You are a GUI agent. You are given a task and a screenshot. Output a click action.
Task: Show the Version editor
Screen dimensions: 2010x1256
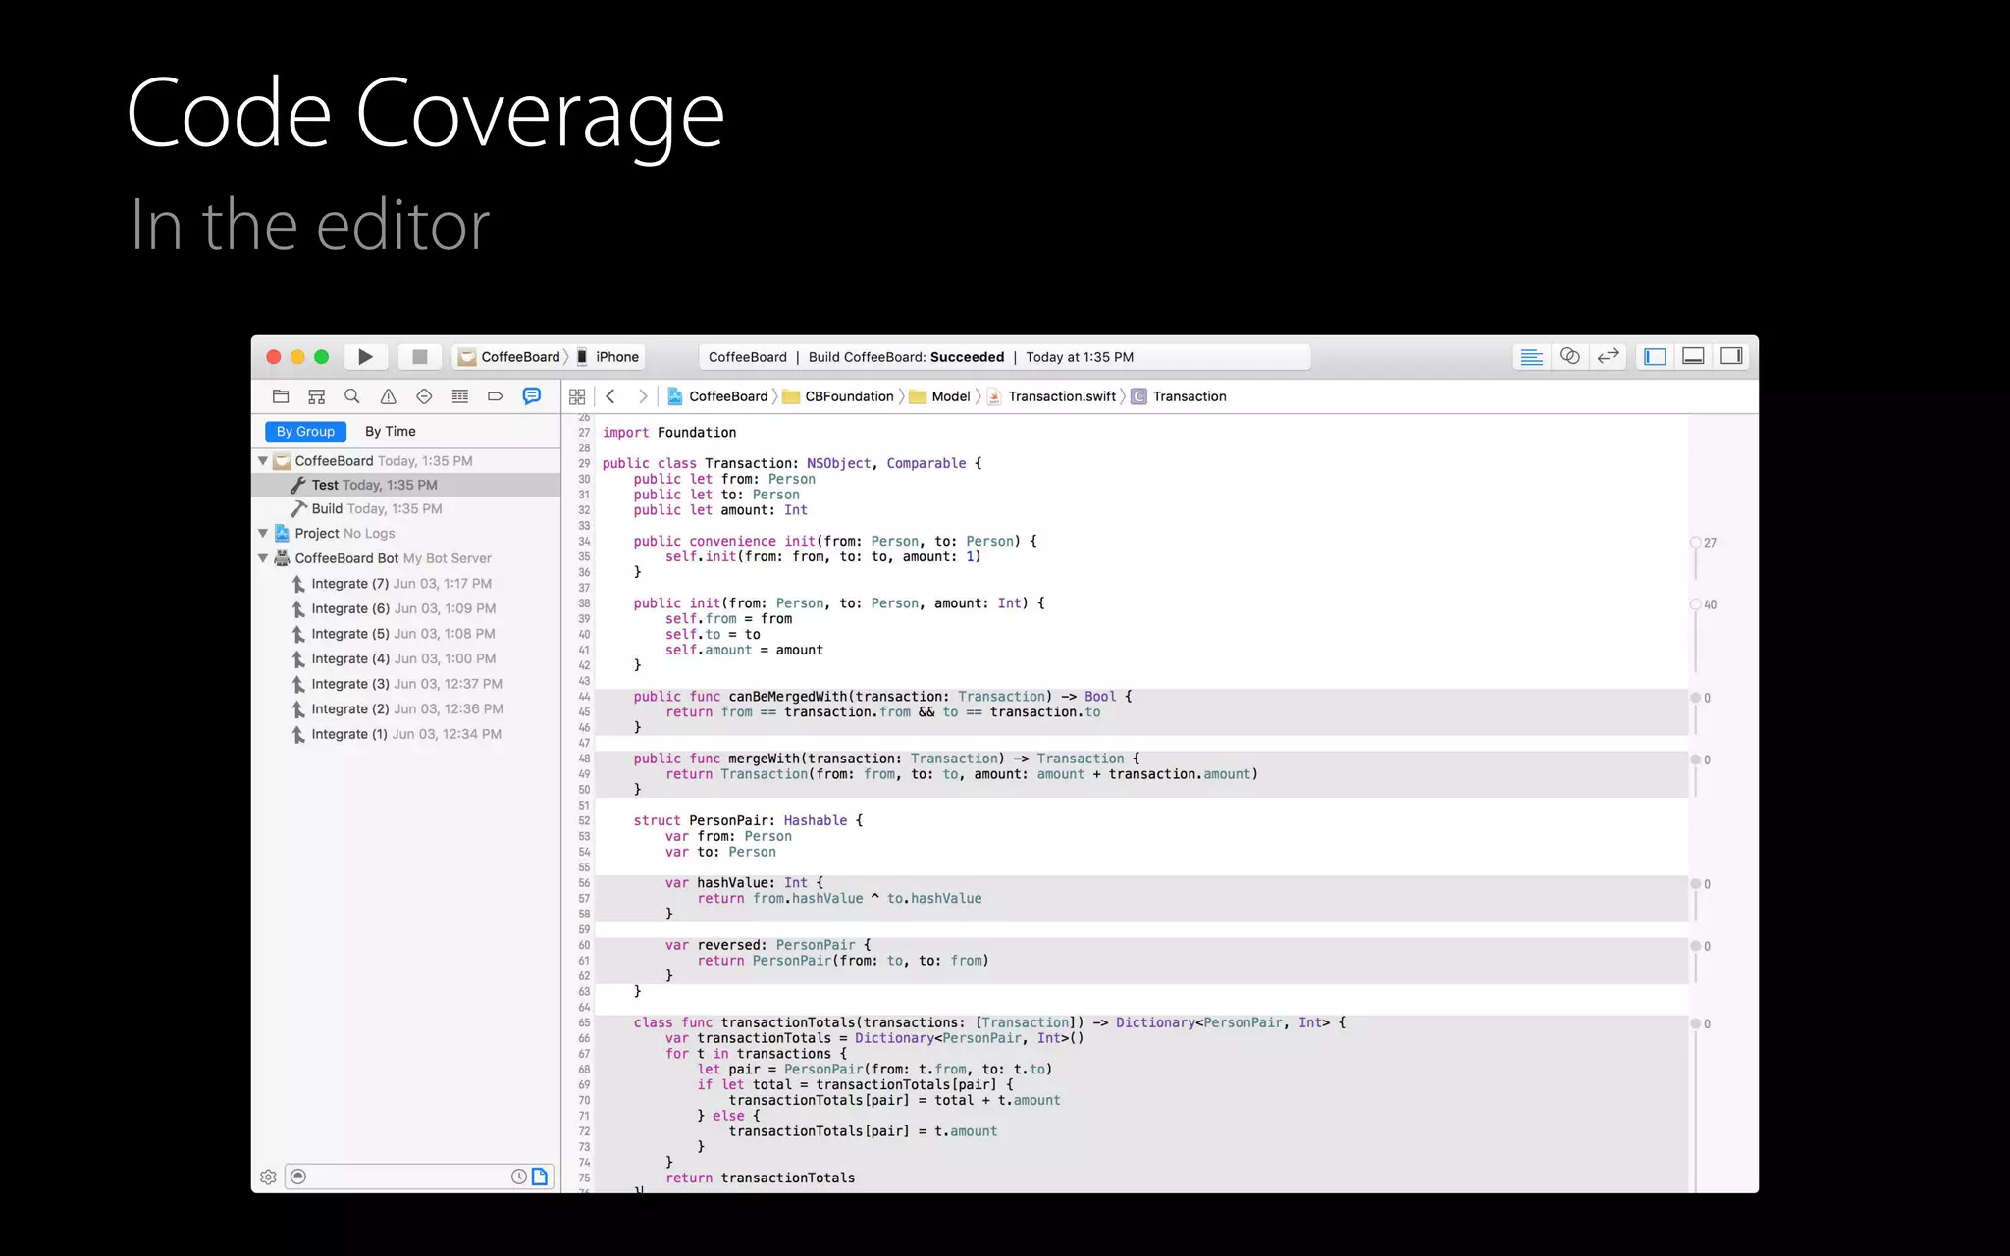pos(1608,357)
